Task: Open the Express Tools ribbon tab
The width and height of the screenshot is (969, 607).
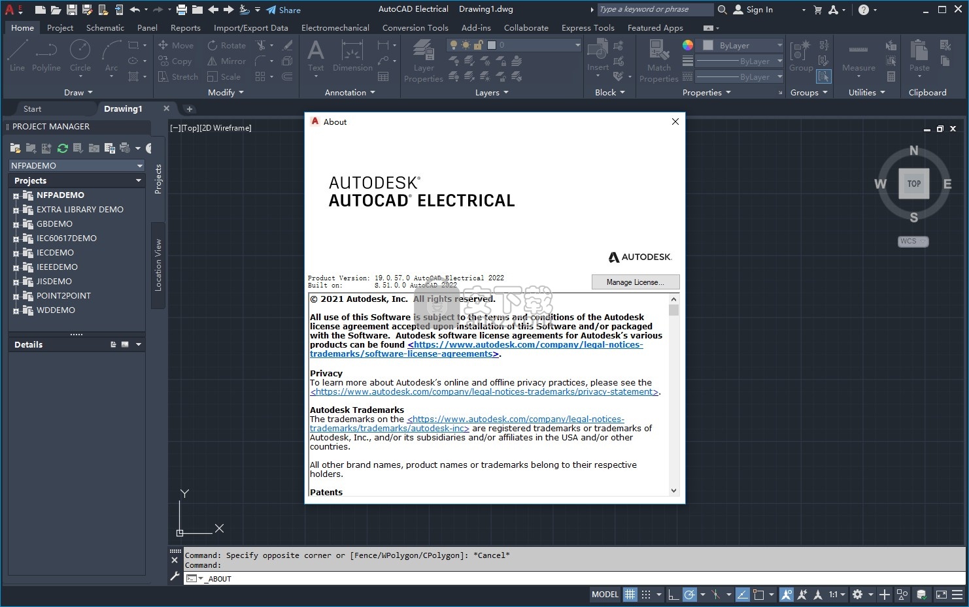Action: click(588, 27)
